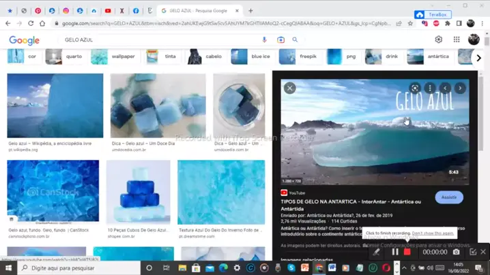
Task: Open the Instagram pinned tab
Action: (x=66, y=11)
